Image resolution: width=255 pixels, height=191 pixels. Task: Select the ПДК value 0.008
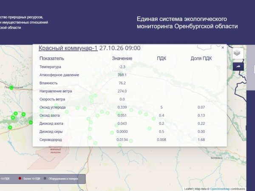(161, 140)
